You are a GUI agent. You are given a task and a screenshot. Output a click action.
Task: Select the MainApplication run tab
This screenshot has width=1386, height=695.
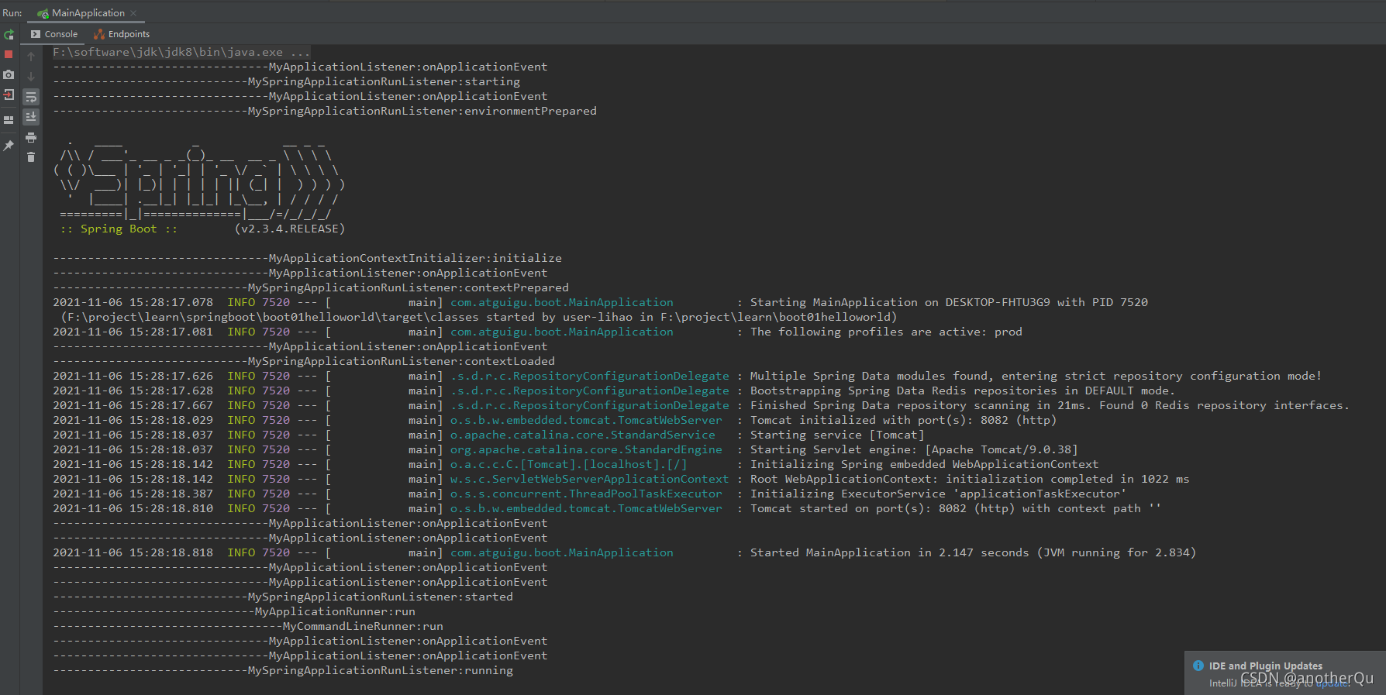coord(88,13)
